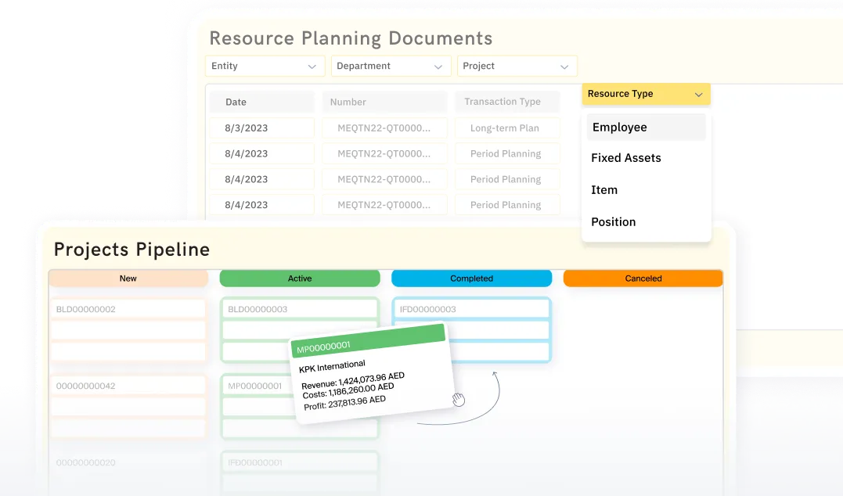
Task: Open the Project filter dropdown
Action: [x=517, y=66]
